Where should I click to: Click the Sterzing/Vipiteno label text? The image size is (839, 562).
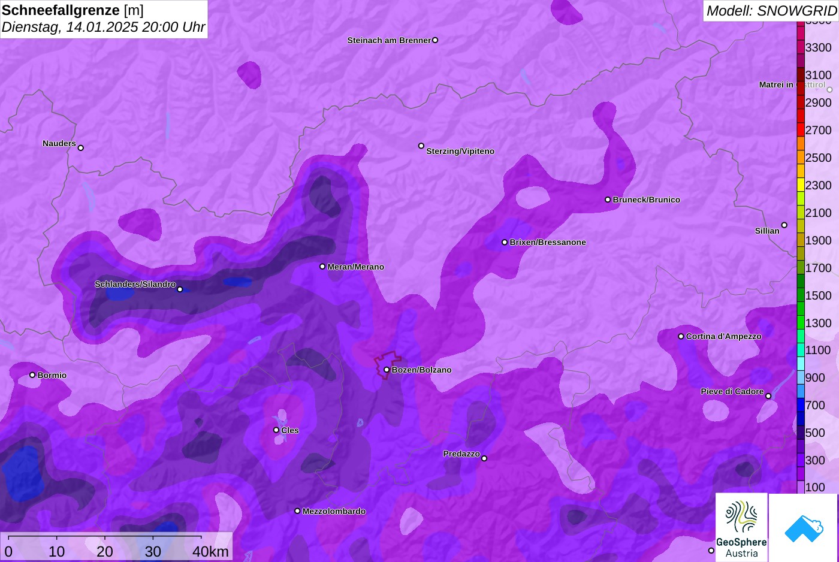[x=460, y=152]
